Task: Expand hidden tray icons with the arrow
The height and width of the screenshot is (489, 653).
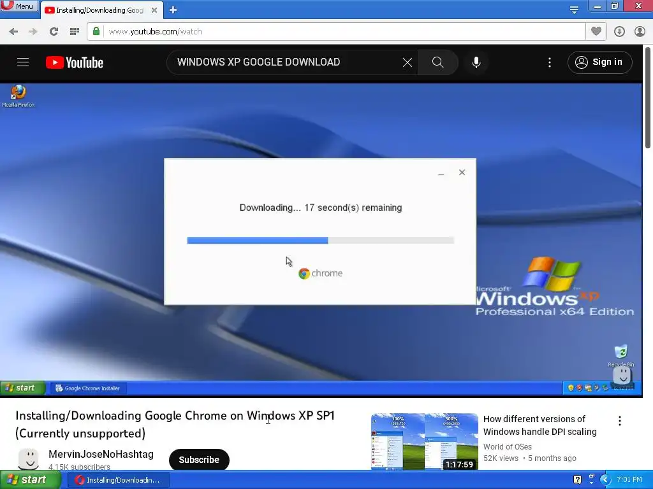Action: (605, 479)
